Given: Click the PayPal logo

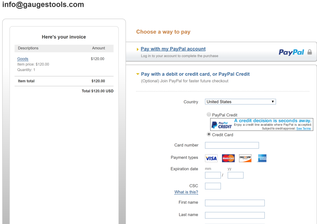Looking at the screenshot, I should coord(291,52).
